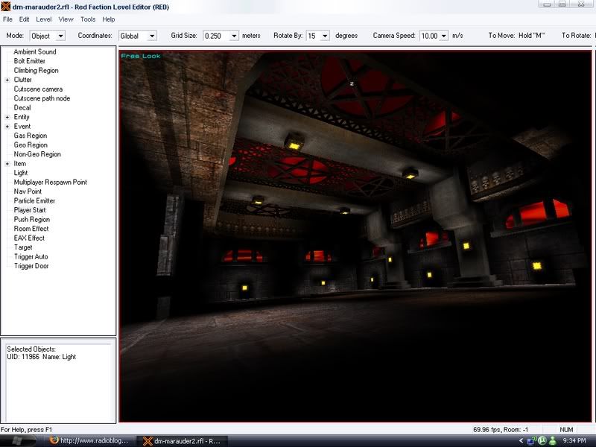Select Geo Region in object list
596x447 pixels.
tap(31, 145)
